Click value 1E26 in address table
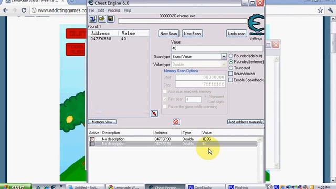The width and height of the screenshot is (336, 189). point(206,139)
